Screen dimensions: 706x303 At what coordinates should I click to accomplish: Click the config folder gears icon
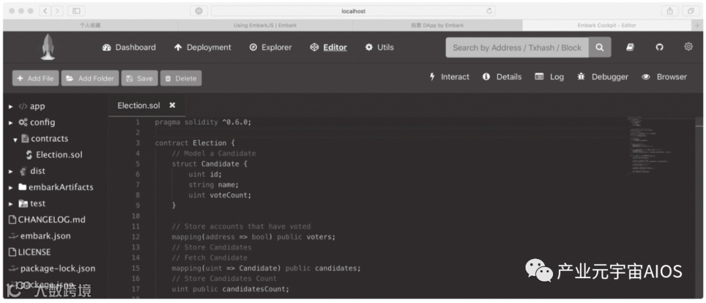[x=23, y=122]
